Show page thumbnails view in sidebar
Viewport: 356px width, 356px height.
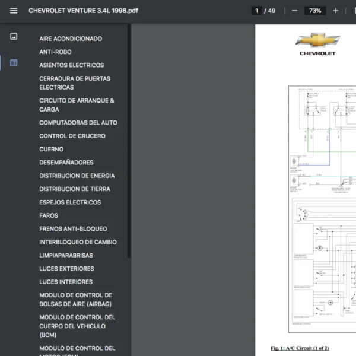[14, 36]
